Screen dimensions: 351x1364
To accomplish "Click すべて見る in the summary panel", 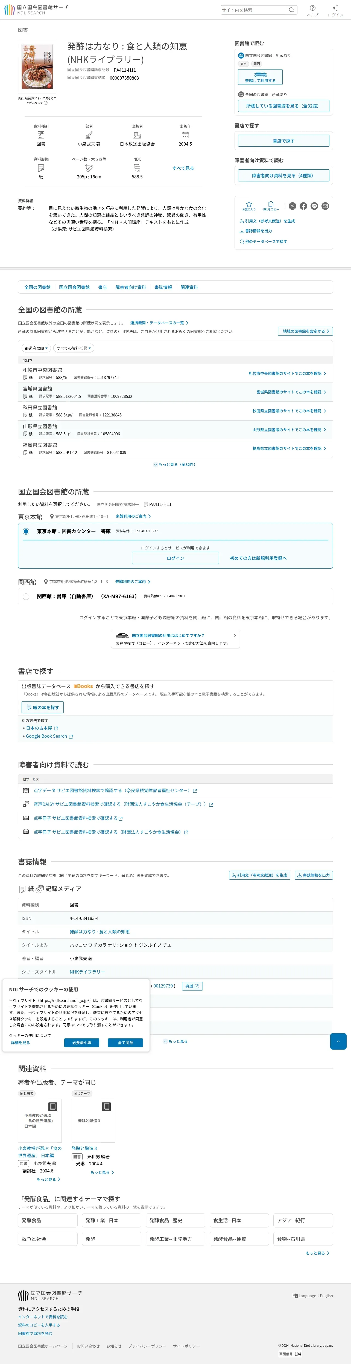I will pyautogui.click(x=183, y=168).
